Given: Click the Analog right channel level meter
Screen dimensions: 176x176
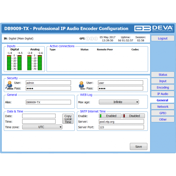Looking at the screenshot, I should tap(40, 63).
